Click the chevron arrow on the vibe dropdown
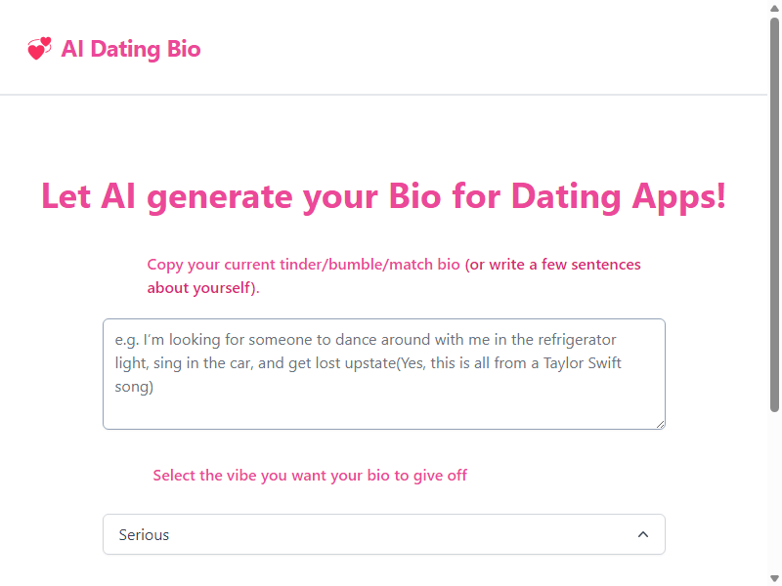 (x=643, y=534)
